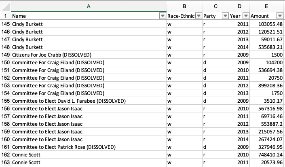Click amount 3510.17
Image resolution: width=285 pixels, height=167 pixels.
pos(267,101)
